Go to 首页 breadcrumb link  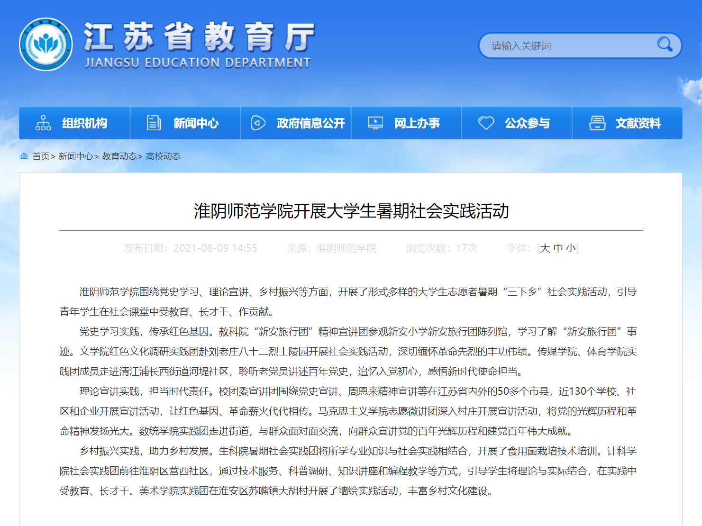click(x=41, y=156)
